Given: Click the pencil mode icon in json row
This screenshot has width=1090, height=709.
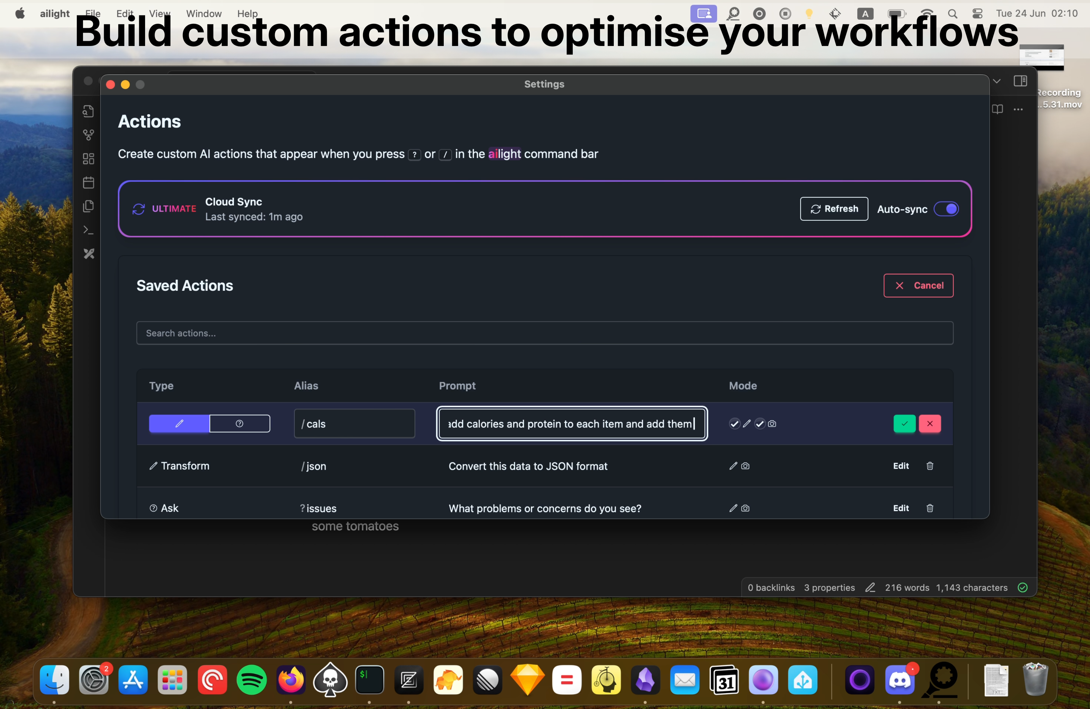Looking at the screenshot, I should (733, 466).
